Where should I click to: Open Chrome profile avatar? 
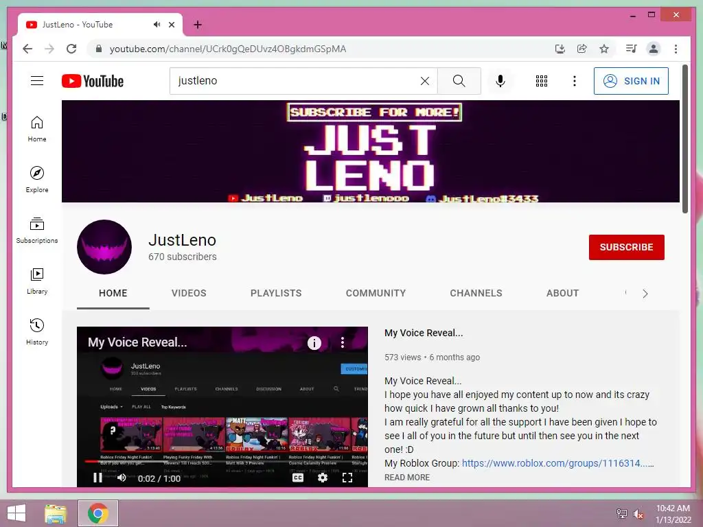(654, 49)
